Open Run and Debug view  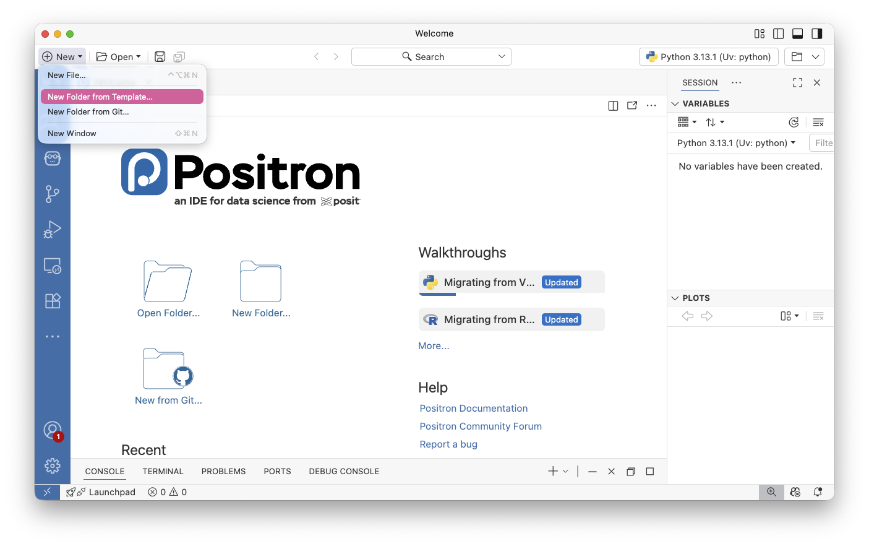[x=53, y=230]
